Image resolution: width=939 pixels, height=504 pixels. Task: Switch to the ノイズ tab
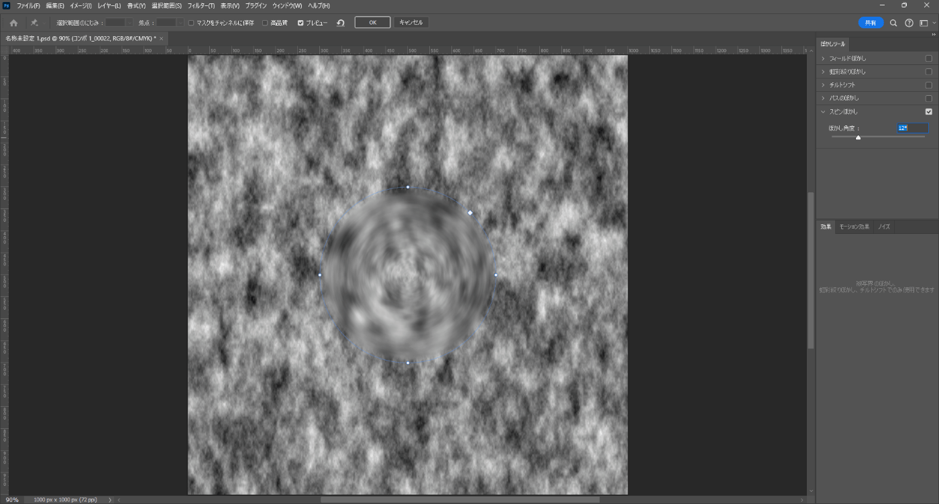[884, 227]
